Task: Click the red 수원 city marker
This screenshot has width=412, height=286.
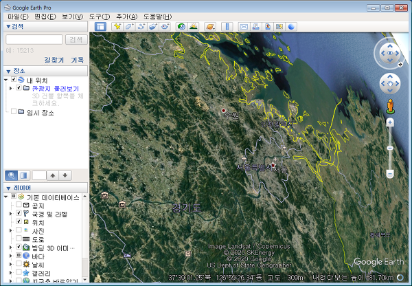Action: point(223,110)
